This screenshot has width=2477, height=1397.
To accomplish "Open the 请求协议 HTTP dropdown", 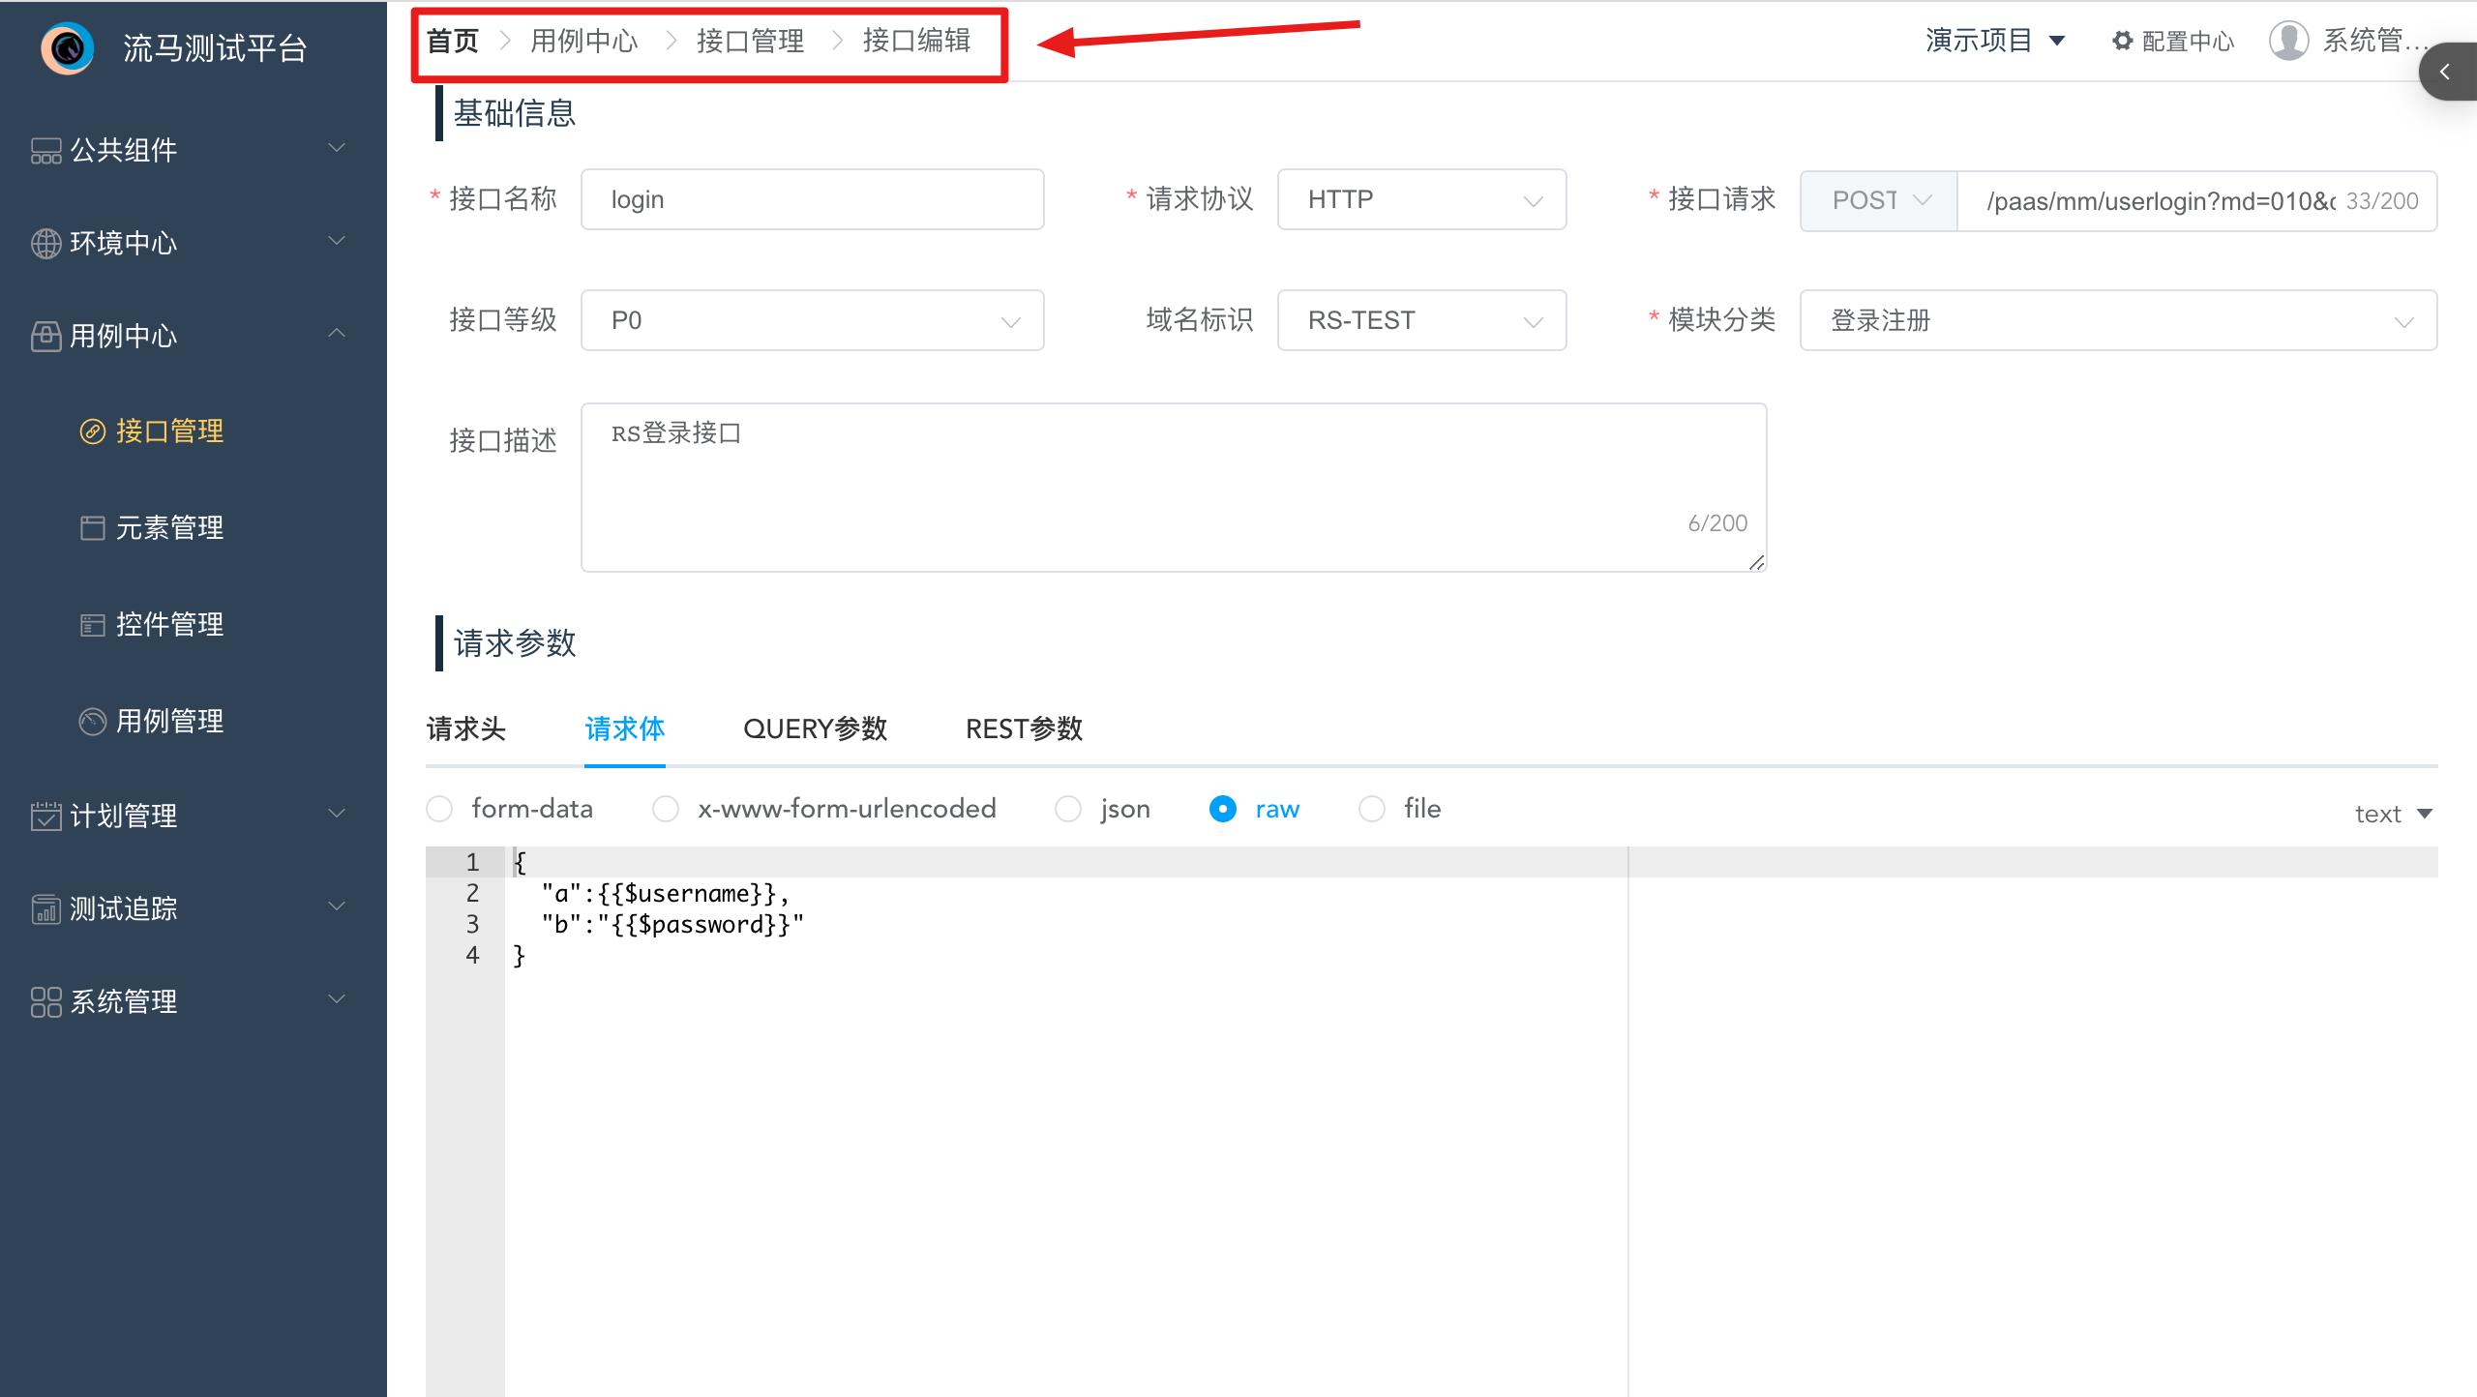I will click(1420, 199).
